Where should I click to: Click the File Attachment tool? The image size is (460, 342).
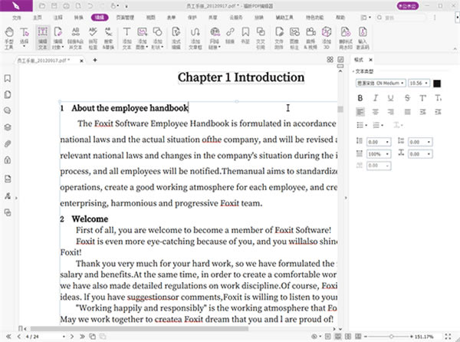click(279, 38)
